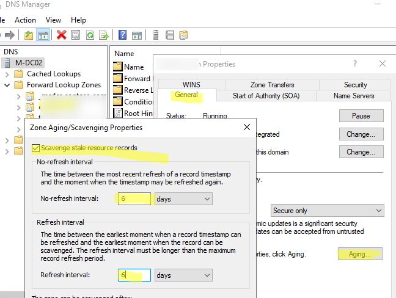The height and width of the screenshot is (298, 396).
Task: Switch to the Zone Transfers tab
Action: point(273,84)
